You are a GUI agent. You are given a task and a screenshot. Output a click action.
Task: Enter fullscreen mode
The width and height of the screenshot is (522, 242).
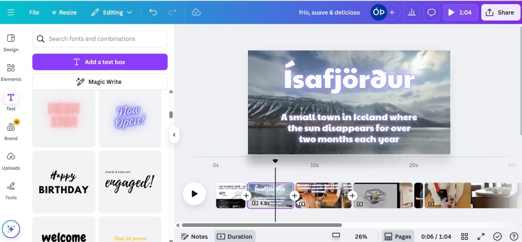481,237
